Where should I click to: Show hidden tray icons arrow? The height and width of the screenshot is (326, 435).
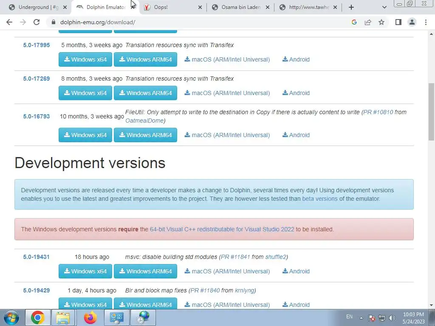(x=361, y=318)
